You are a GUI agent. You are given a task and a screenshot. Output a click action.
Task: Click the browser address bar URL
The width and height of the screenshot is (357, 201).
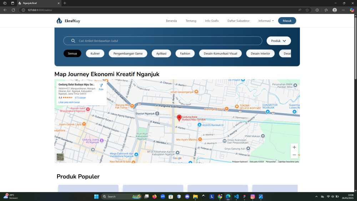(x=40, y=10)
